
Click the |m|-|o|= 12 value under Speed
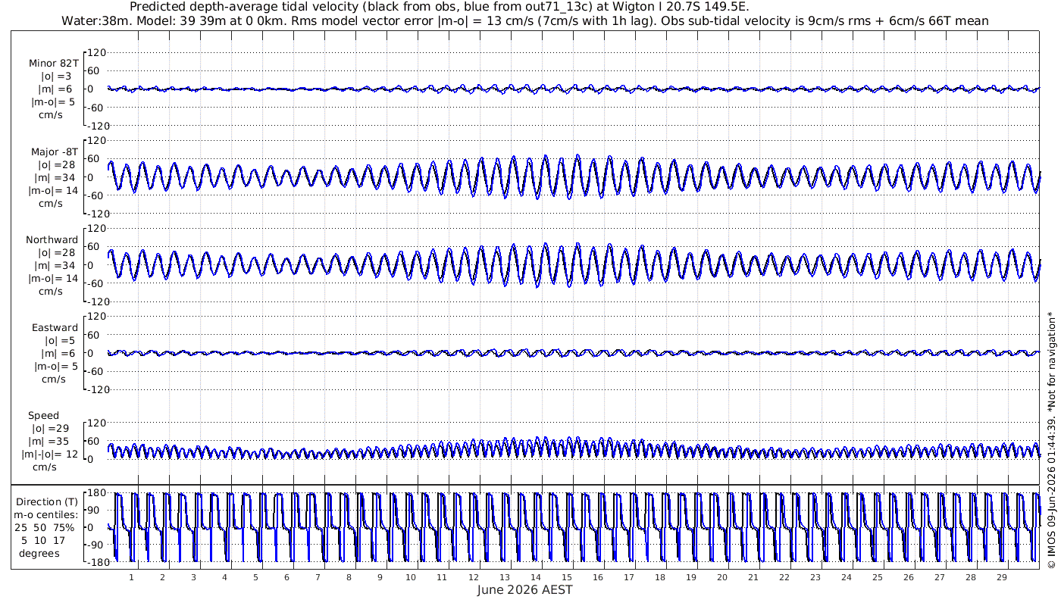point(51,454)
